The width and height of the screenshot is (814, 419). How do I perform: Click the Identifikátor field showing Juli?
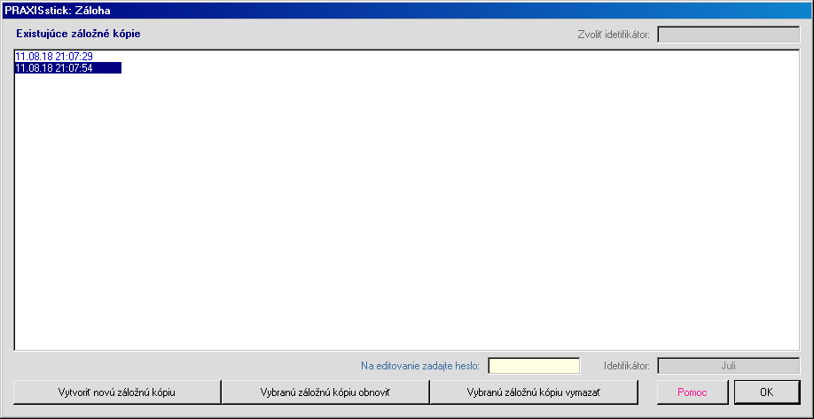tap(728, 366)
